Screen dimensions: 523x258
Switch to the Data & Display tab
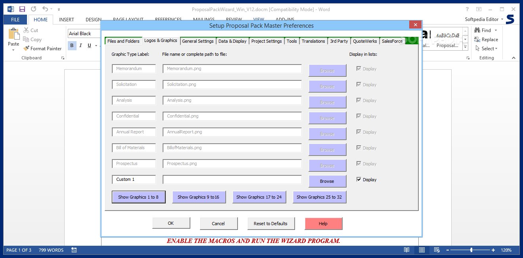pyautogui.click(x=232, y=41)
